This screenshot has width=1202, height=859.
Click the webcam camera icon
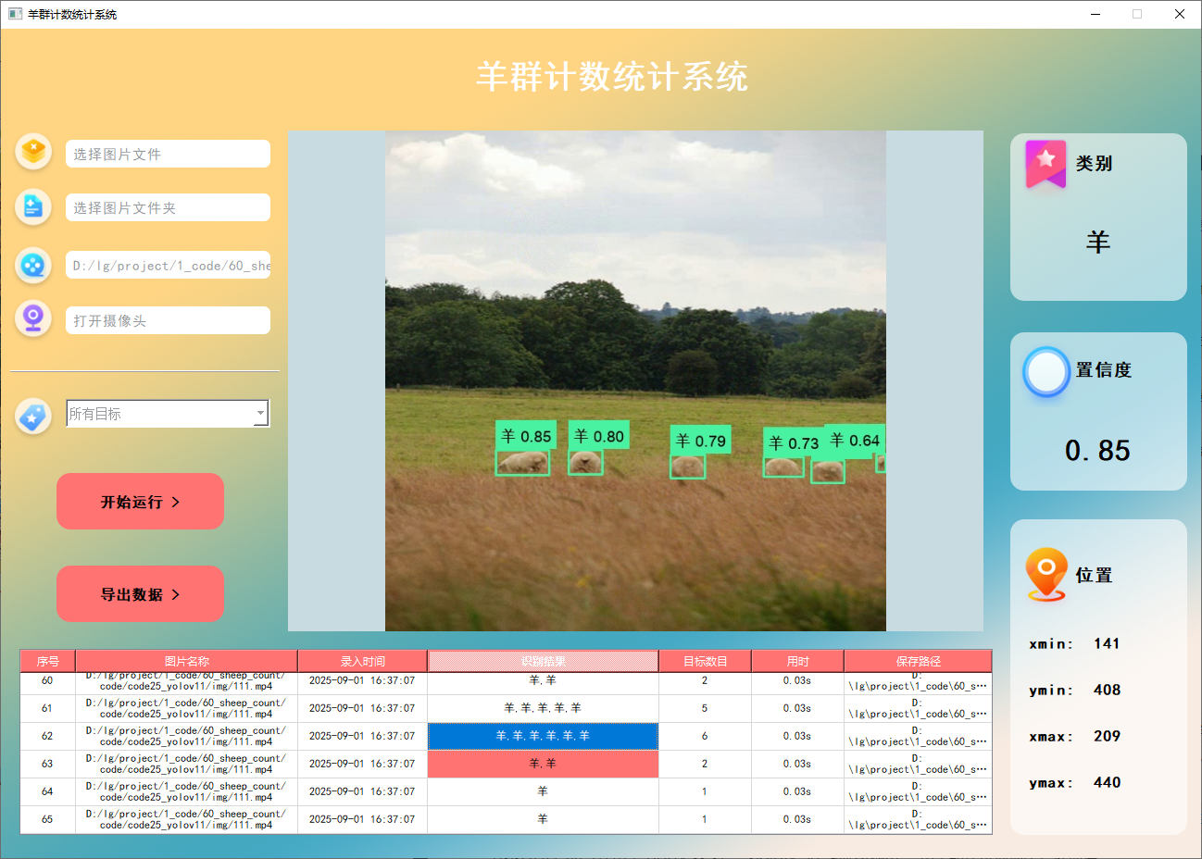point(33,319)
